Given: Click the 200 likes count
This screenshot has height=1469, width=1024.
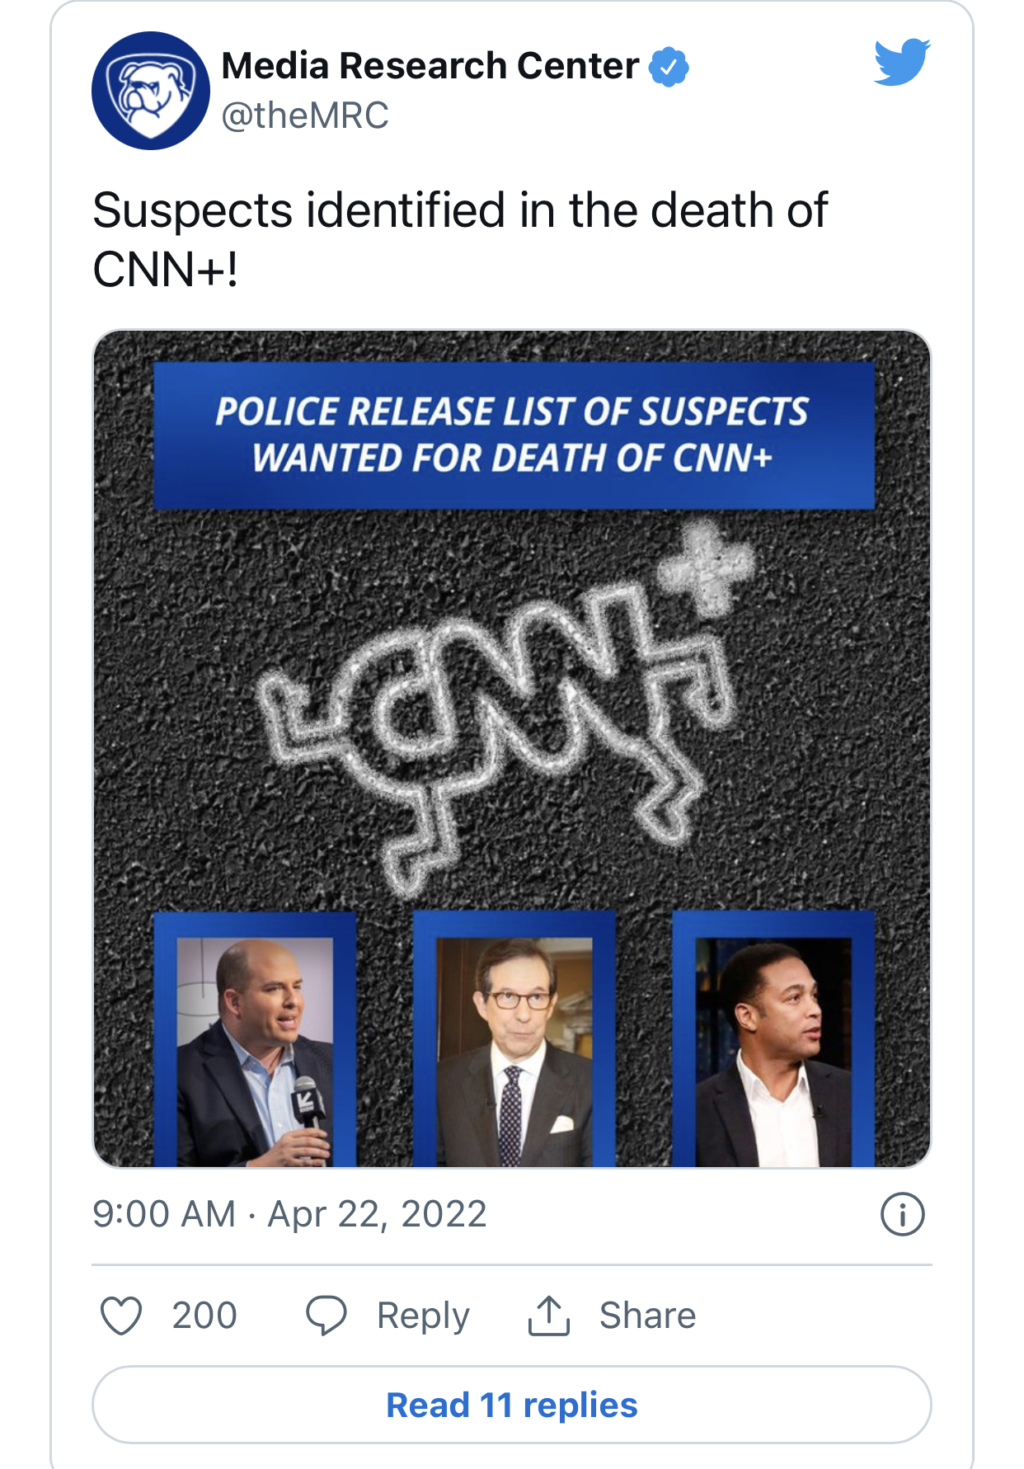Looking at the screenshot, I should (204, 1315).
